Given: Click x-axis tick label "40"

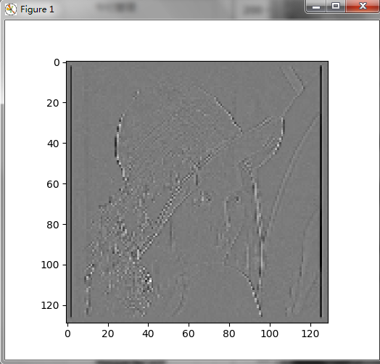Looking at the screenshot, I should coord(148,334).
